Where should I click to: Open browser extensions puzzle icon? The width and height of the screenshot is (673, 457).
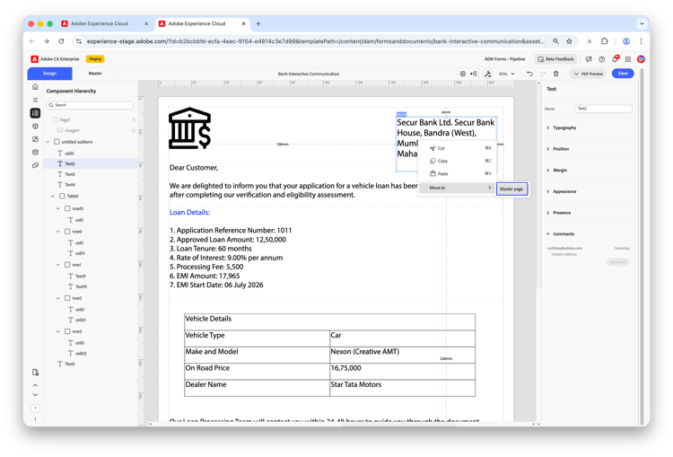click(x=604, y=41)
